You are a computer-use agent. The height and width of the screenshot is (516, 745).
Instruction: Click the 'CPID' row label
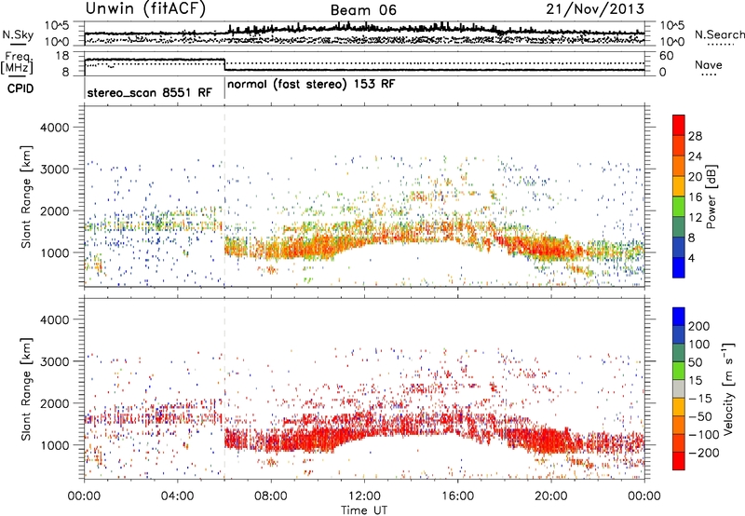tap(20, 88)
